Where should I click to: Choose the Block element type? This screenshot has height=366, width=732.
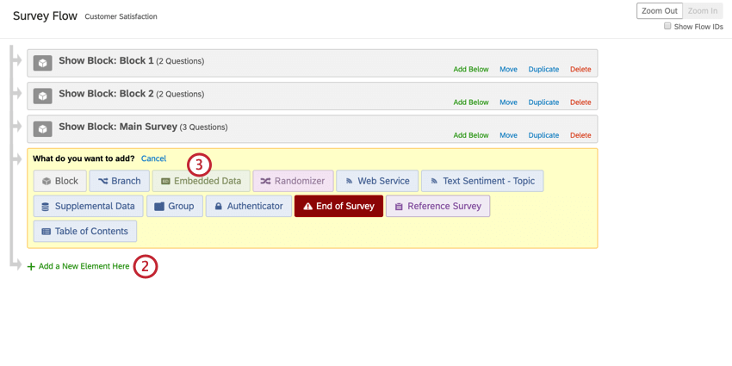pyautogui.click(x=60, y=181)
